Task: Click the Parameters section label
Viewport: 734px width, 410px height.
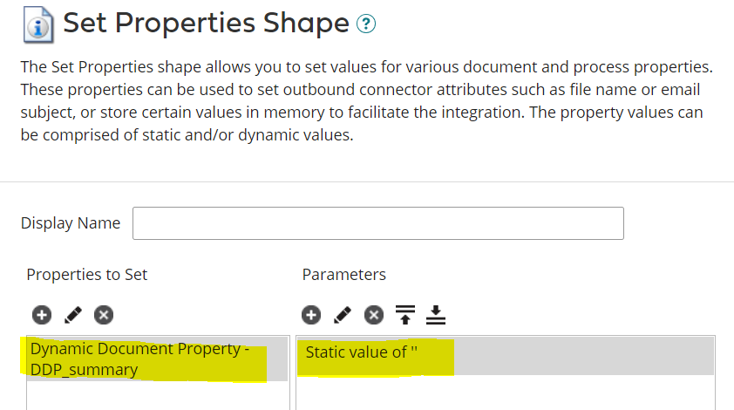Action: click(x=343, y=275)
